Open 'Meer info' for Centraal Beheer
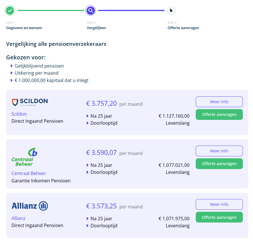253x242 pixels. 219,151
